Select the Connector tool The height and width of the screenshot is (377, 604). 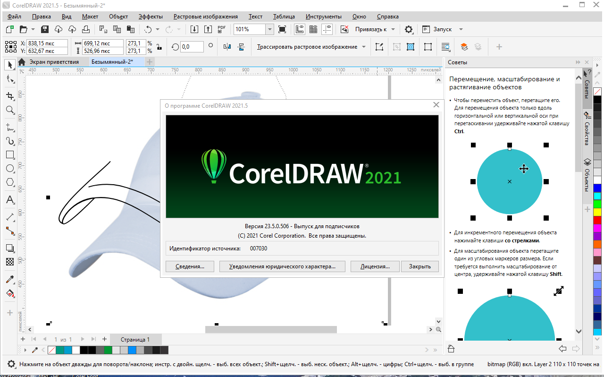click(10, 231)
